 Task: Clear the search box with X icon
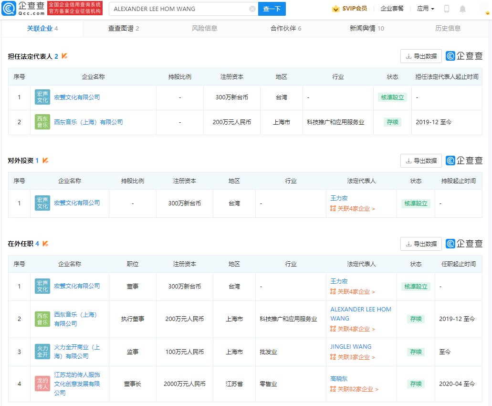252,9
